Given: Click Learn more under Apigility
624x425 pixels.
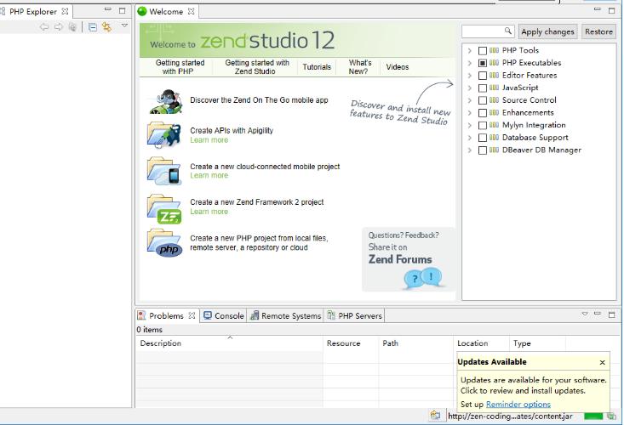Looking at the screenshot, I should point(209,140).
